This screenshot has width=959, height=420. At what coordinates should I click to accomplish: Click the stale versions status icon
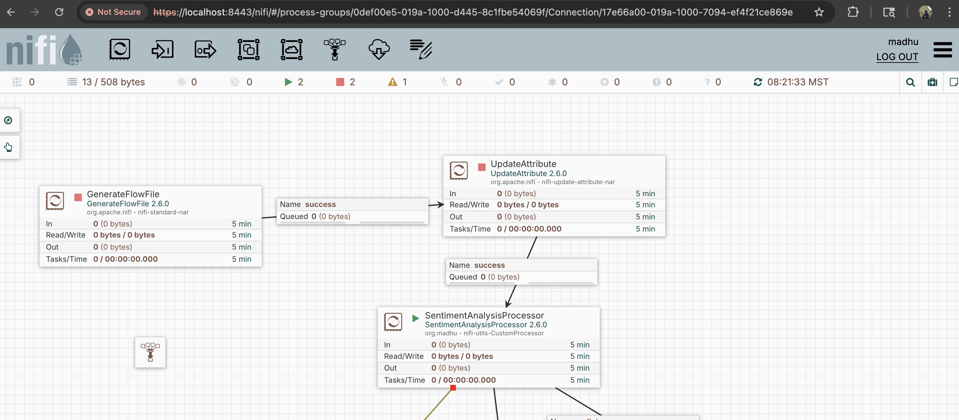click(x=605, y=82)
